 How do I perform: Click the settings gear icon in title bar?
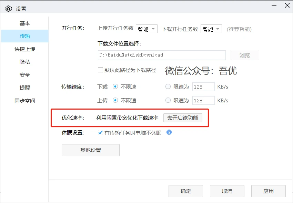pyautogui.click(x=9, y=9)
